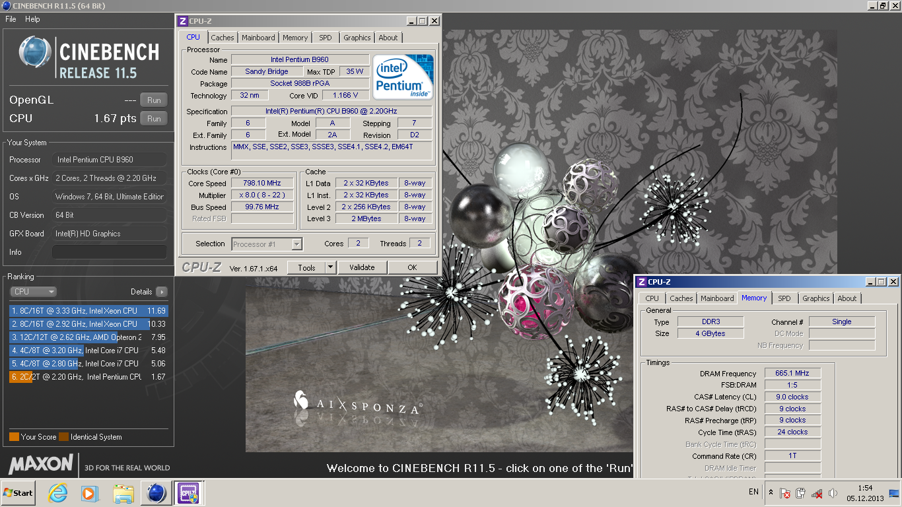Select ranking row 2C/2T Intel Pentium

(88, 377)
